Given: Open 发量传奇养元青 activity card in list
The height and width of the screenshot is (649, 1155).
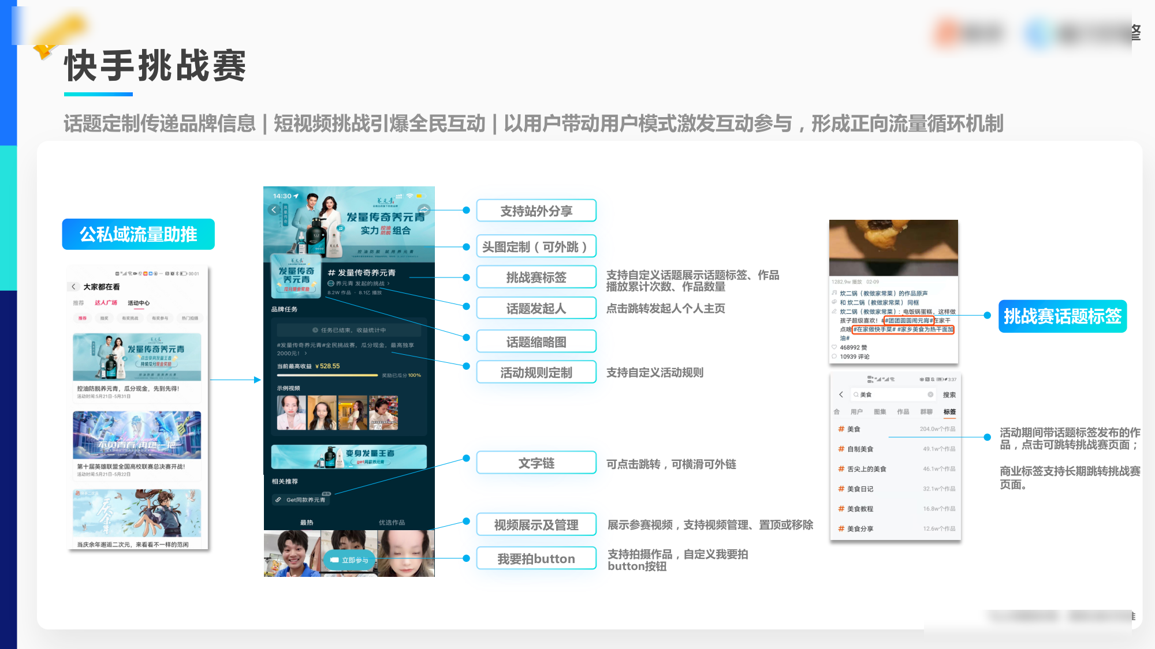Looking at the screenshot, I should point(137,367).
